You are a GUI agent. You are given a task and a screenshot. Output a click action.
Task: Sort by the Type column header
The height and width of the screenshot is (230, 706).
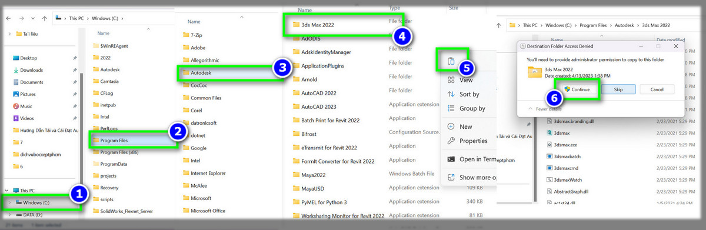[x=395, y=8]
